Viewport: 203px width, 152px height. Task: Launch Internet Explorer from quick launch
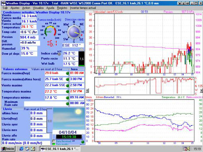point(22,149)
